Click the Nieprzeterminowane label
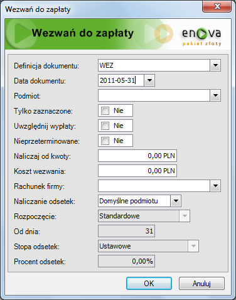 46,141
